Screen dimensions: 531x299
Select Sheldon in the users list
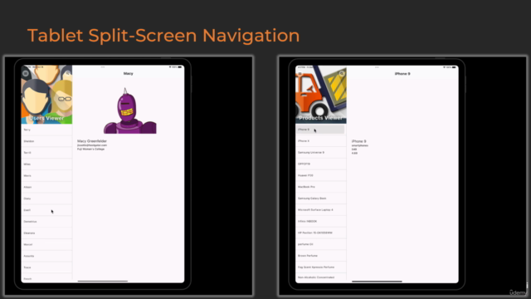pyautogui.click(x=46, y=141)
